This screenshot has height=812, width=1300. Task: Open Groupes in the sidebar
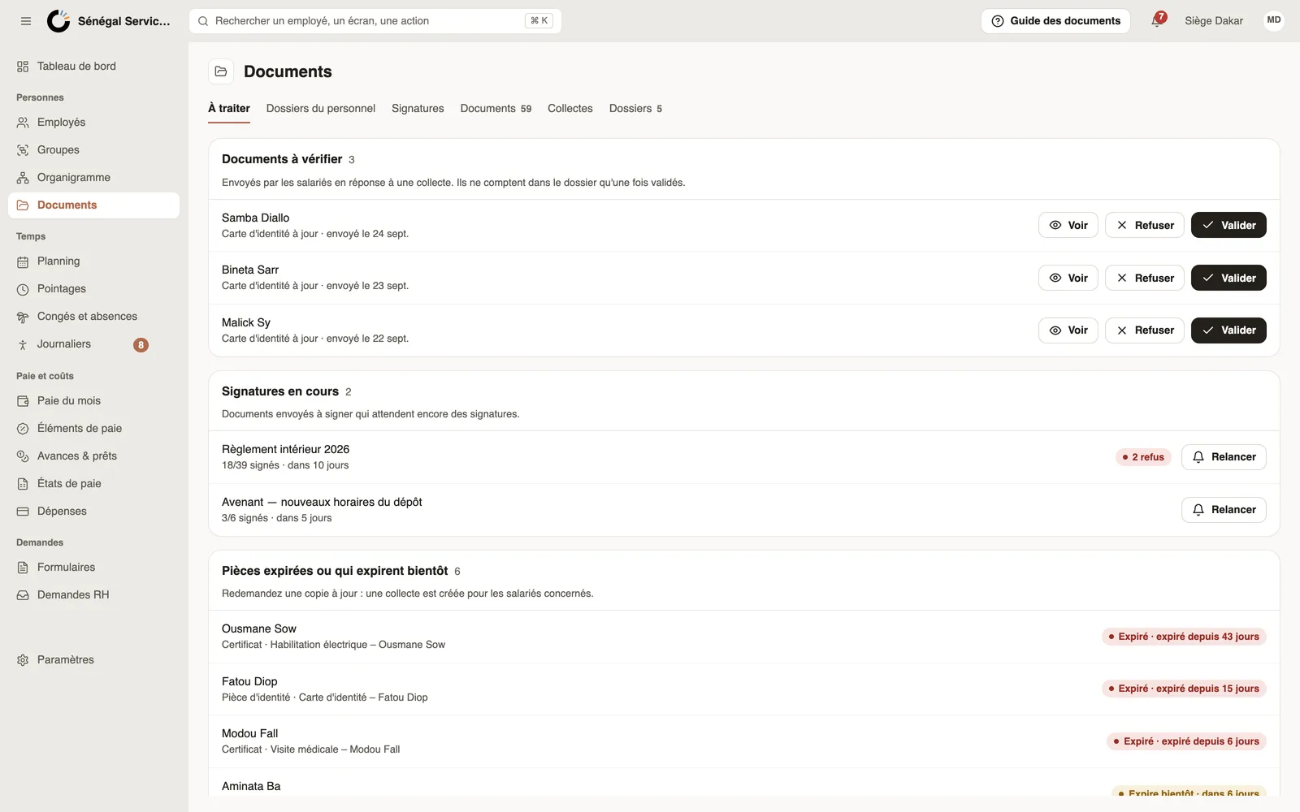pyautogui.click(x=93, y=150)
